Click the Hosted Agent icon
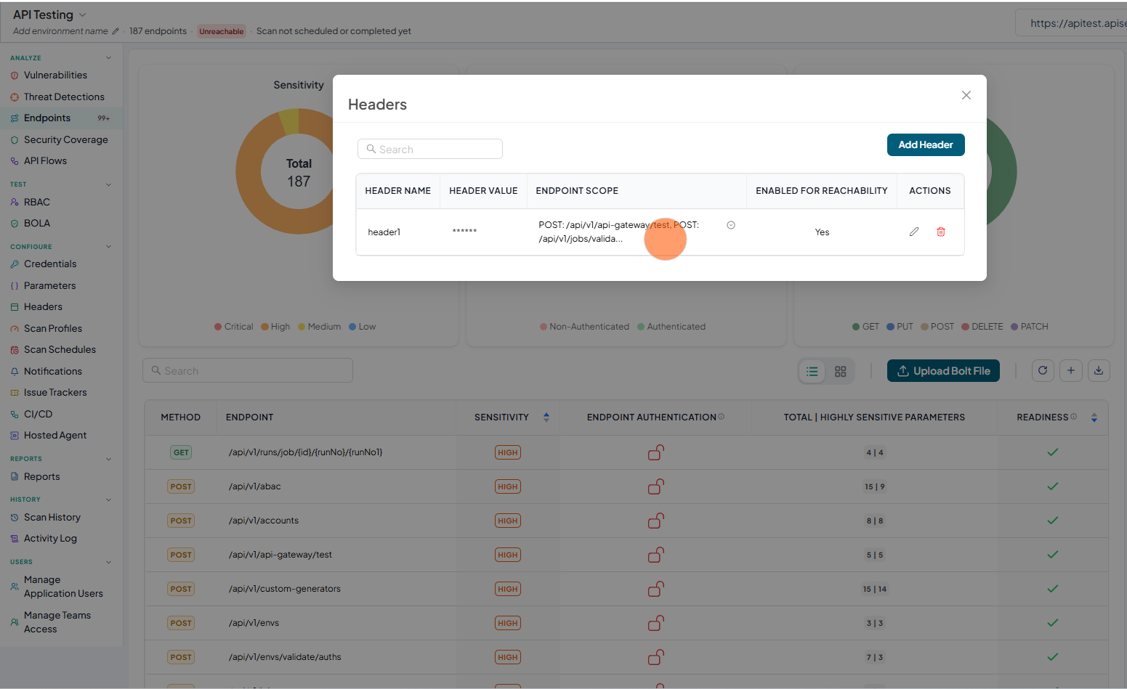The height and width of the screenshot is (689, 1127). point(15,436)
